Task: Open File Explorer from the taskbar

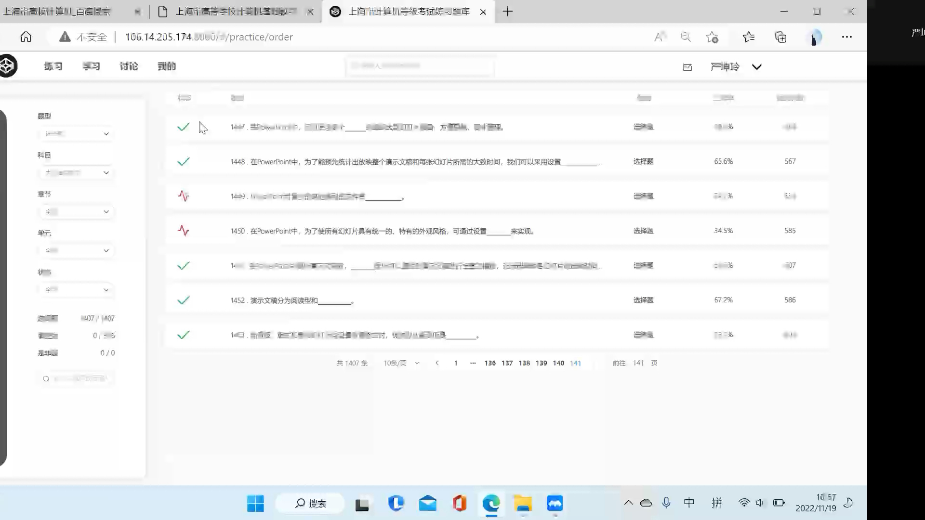Action: click(x=523, y=503)
